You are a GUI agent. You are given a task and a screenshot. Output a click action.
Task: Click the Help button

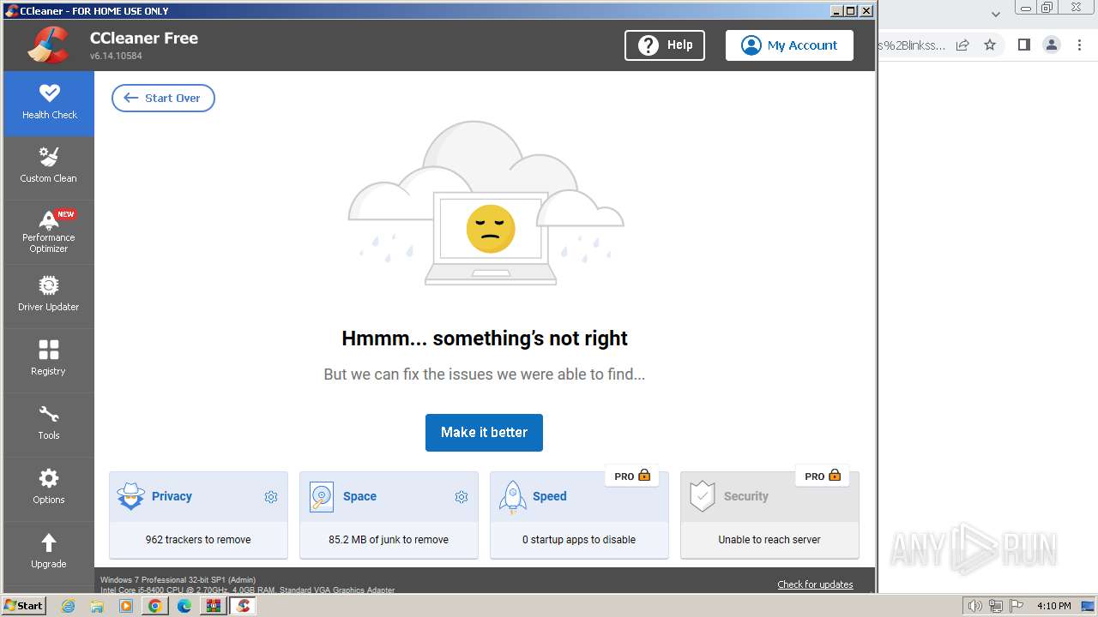click(665, 45)
